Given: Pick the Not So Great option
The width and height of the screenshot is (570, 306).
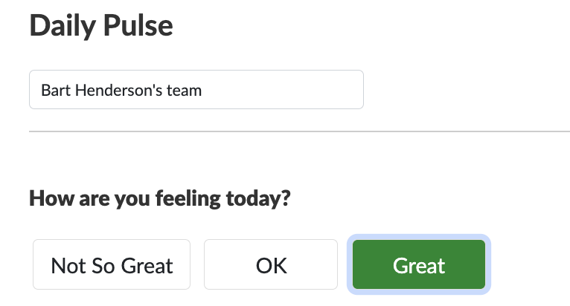Looking at the screenshot, I should pos(112,264).
